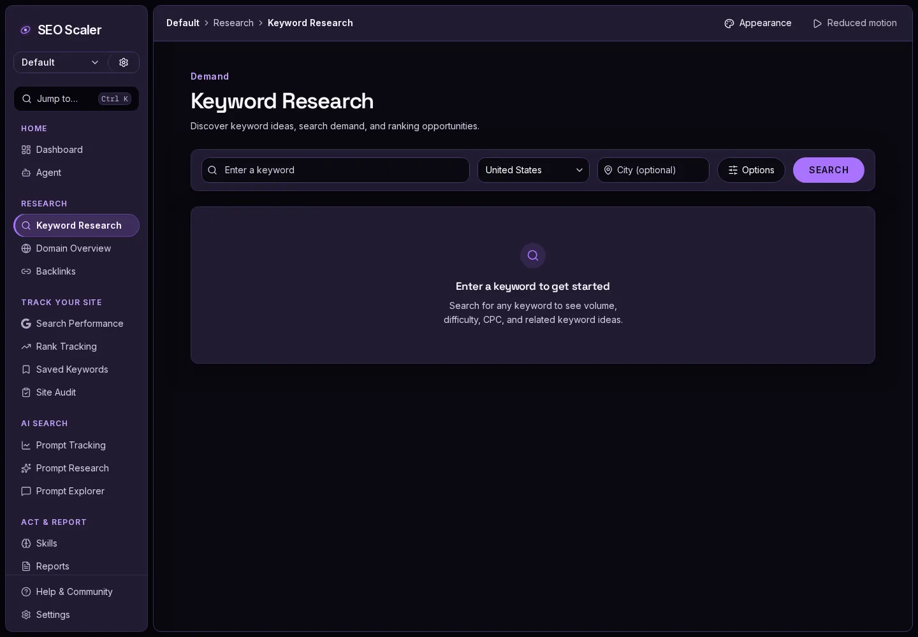This screenshot has width=918, height=637.
Task: Click the Search Performance Google icon
Action: [26, 324]
